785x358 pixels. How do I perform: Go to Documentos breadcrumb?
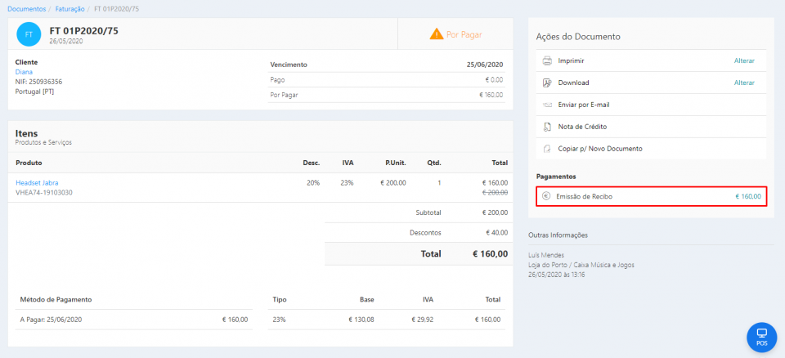click(26, 9)
